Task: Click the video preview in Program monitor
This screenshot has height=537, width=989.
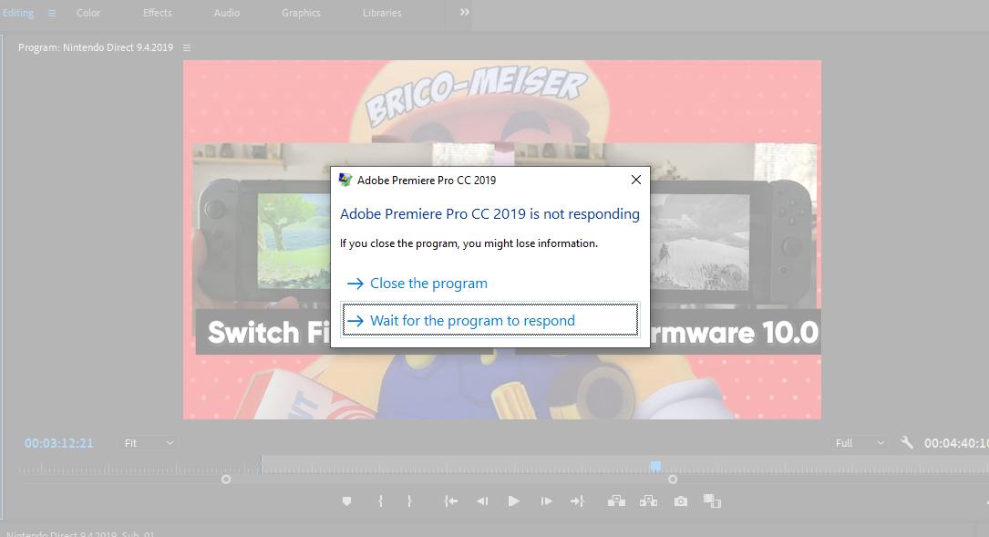Action: pos(502,240)
